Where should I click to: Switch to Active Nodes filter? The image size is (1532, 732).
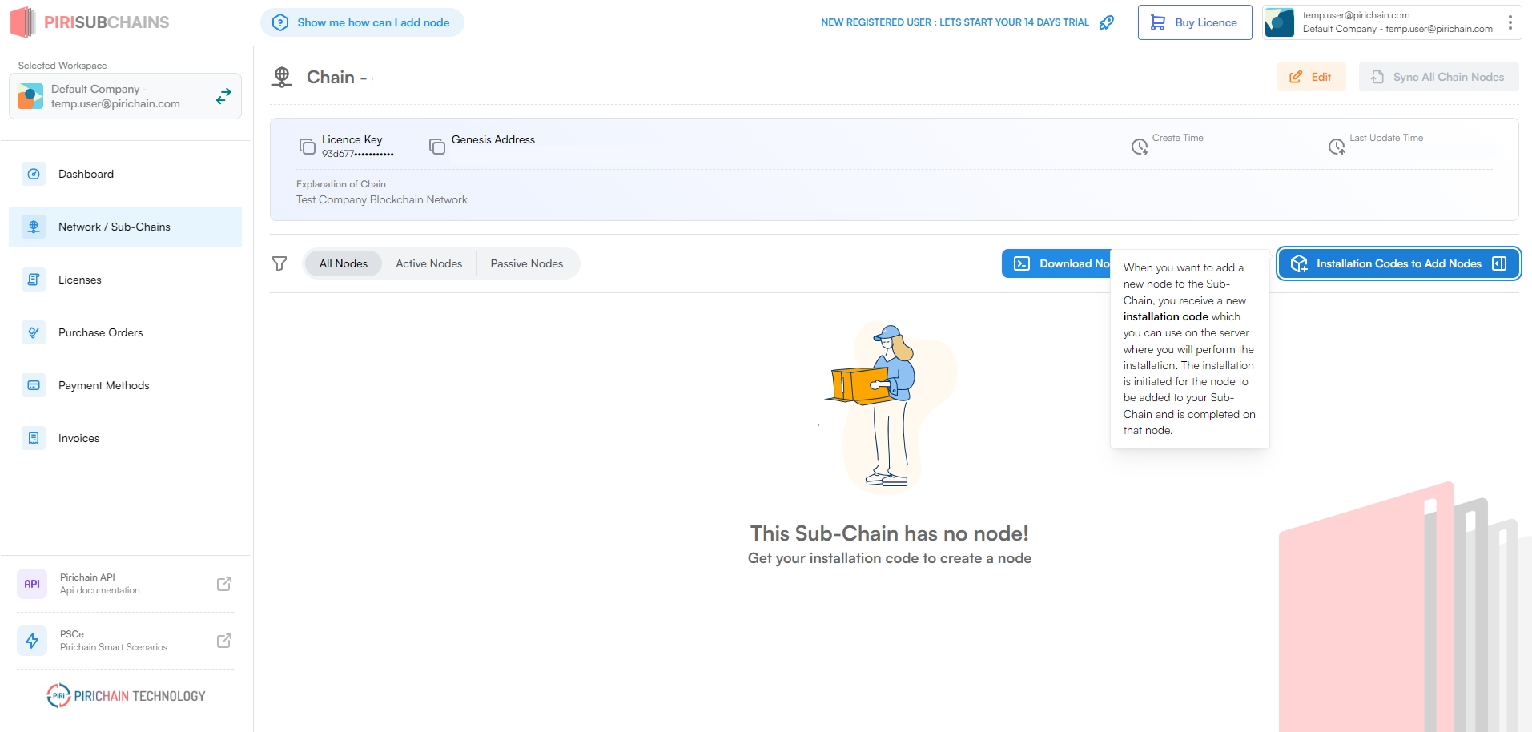pos(428,263)
